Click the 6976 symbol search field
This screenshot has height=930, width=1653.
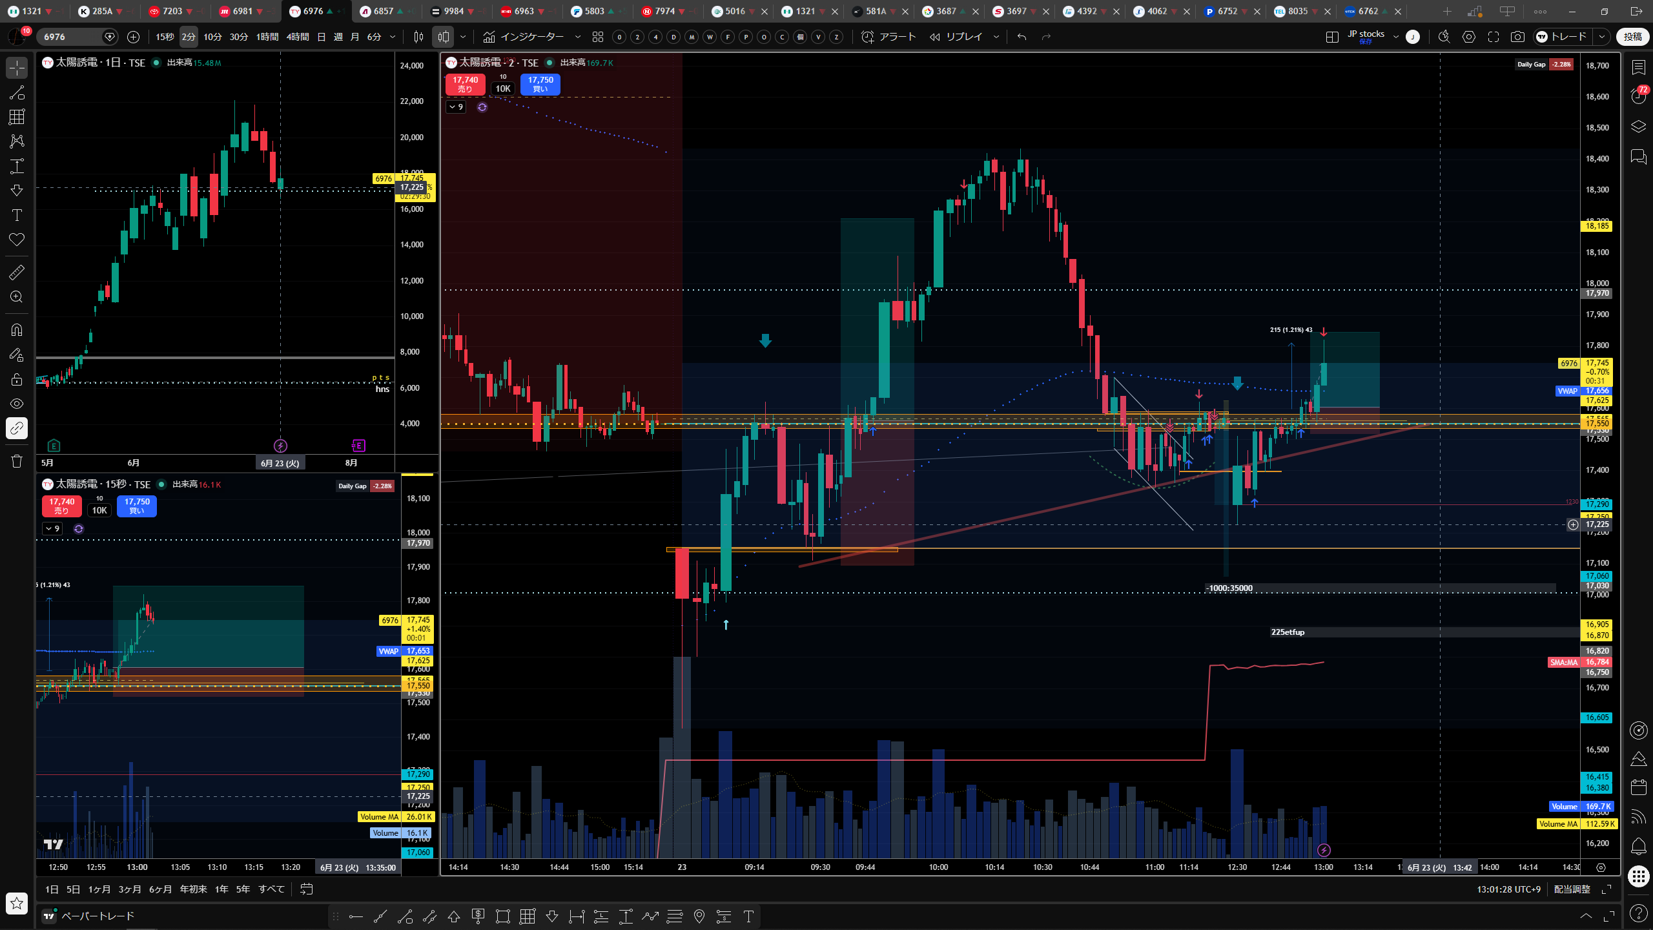[71, 37]
